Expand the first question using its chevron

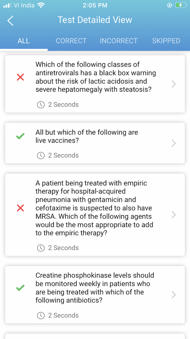click(173, 84)
